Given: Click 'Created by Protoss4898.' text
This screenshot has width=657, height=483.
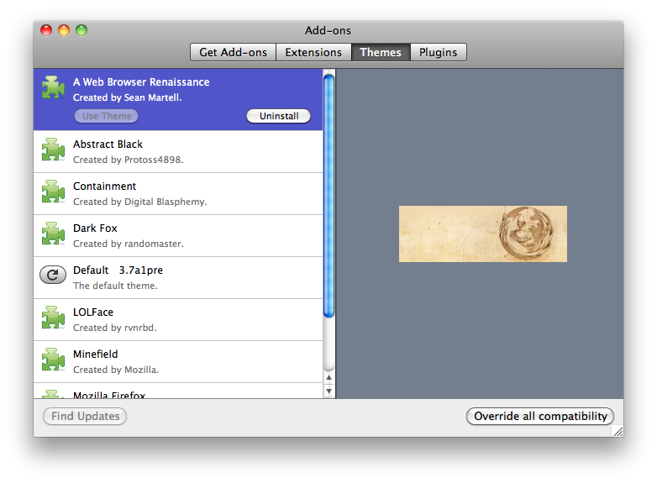Looking at the screenshot, I should [x=129, y=160].
